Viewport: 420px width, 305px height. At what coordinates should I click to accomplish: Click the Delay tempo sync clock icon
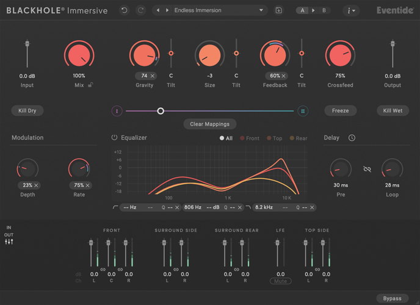click(352, 138)
